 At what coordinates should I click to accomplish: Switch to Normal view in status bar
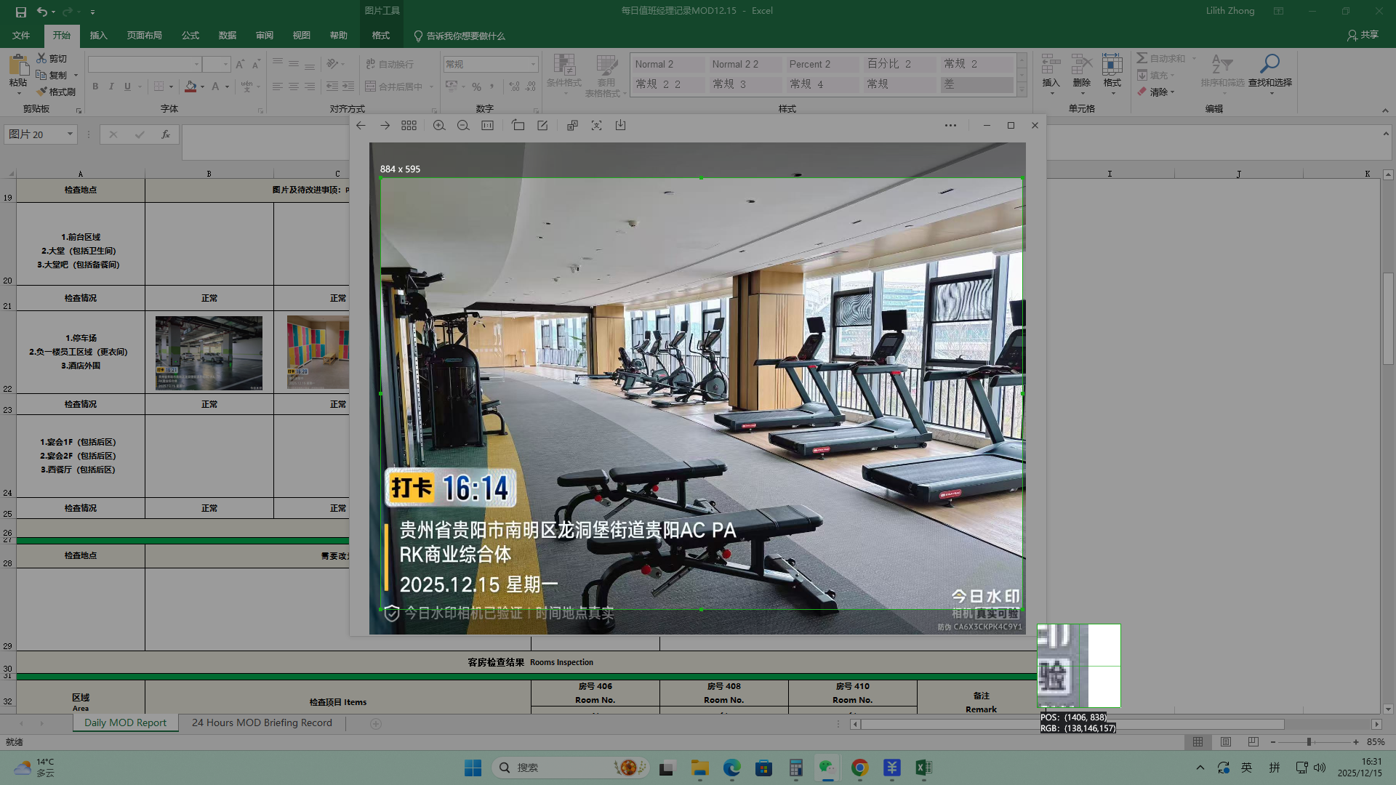coord(1198,742)
